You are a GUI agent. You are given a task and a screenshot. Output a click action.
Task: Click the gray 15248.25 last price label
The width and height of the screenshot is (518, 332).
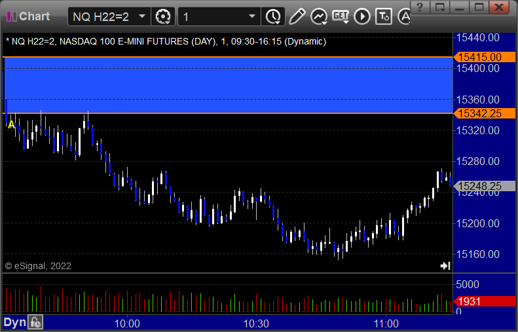click(485, 186)
